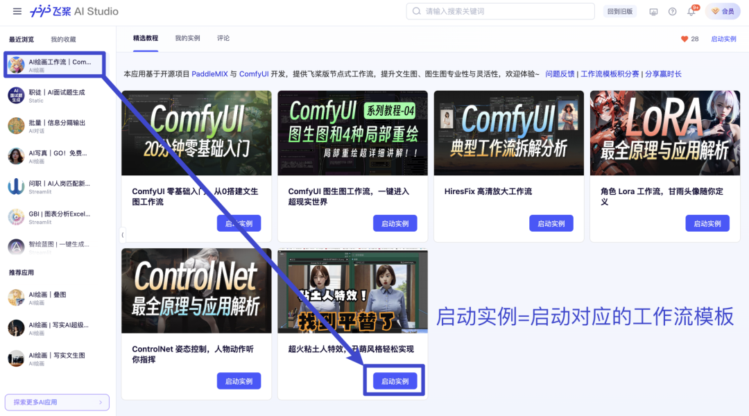
Task: Switch to 精选教程 tab
Action: tap(145, 38)
